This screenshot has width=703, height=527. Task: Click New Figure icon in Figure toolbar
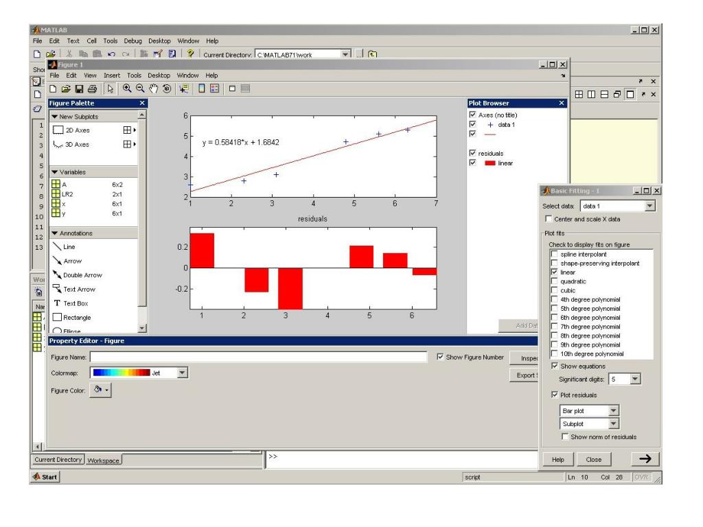pos(53,89)
